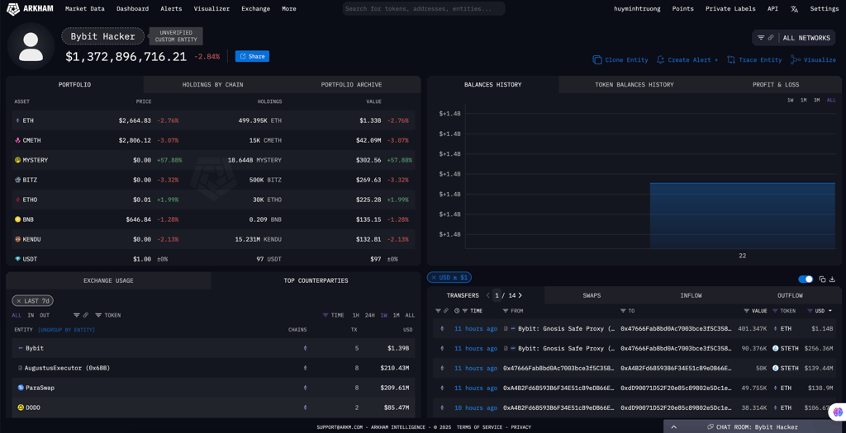
Task: Toggle the blue switch above transfers table
Action: click(806, 279)
